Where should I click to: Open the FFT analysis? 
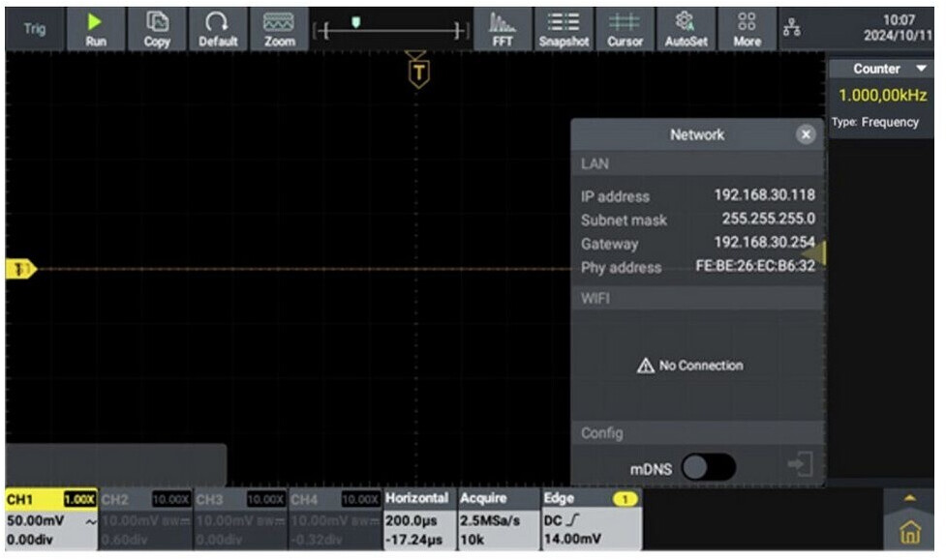(503, 28)
